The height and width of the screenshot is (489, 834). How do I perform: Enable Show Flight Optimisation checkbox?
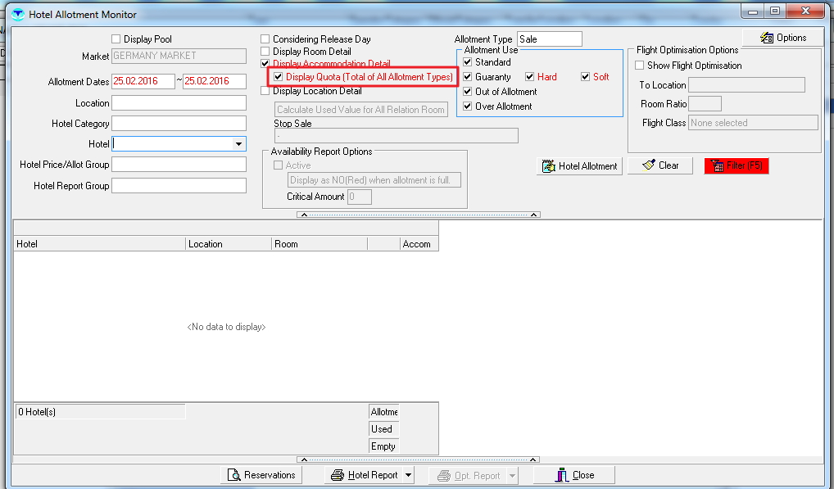(x=640, y=66)
